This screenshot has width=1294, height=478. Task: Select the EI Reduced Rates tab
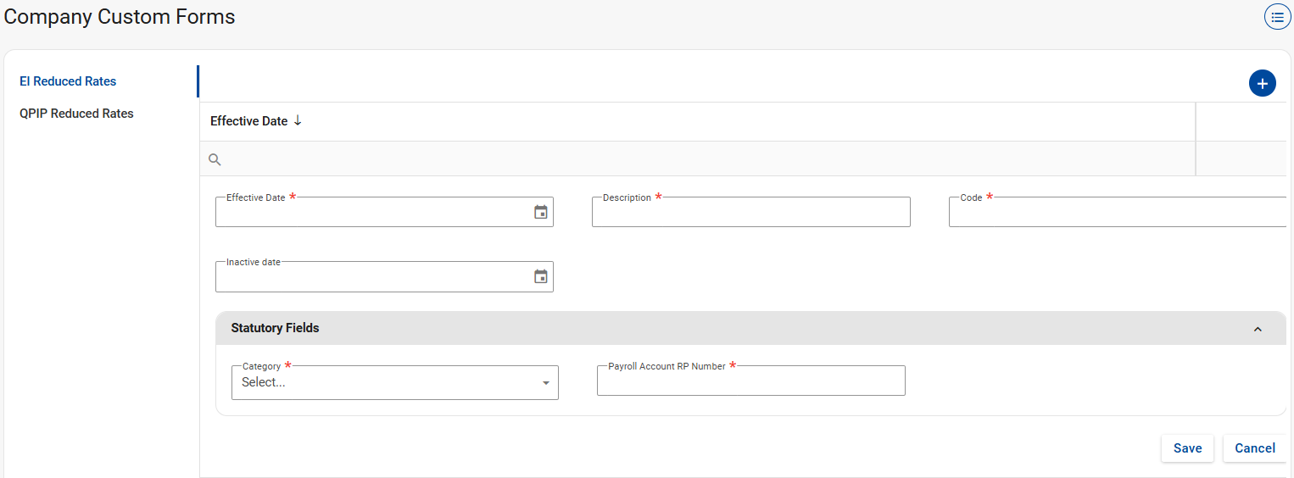[68, 81]
